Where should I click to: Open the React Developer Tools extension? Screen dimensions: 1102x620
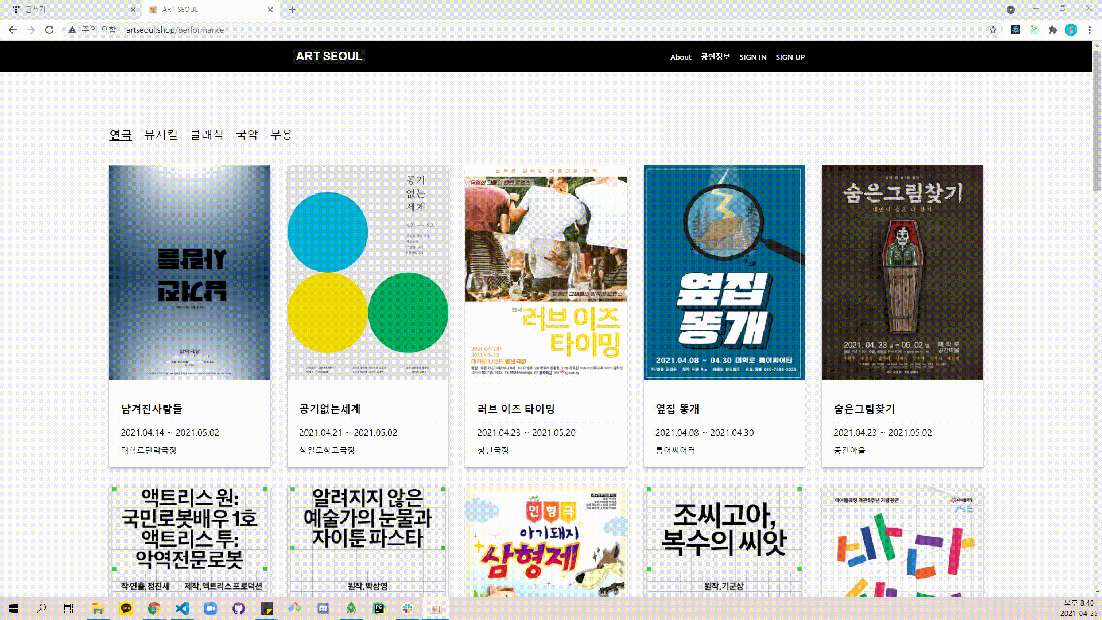point(1016,30)
